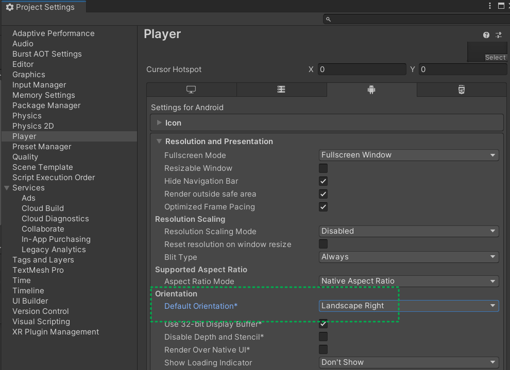The width and height of the screenshot is (510, 370).
Task: Select the WebGL HTML5 platform tab
Action: tap(462, 90)
